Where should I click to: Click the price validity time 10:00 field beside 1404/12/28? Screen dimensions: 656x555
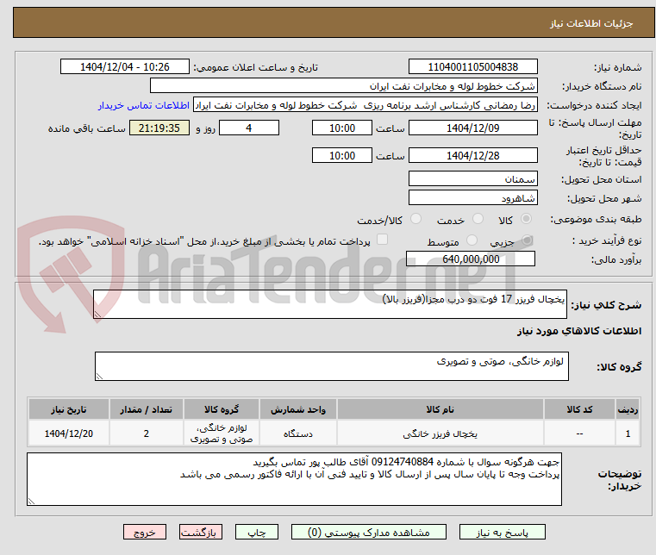[342, 156]
